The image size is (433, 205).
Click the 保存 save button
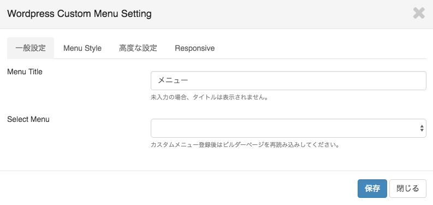coord(372,189)
